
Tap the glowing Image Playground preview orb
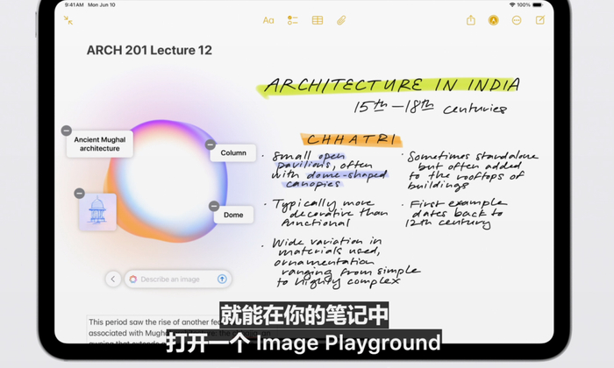168,182
